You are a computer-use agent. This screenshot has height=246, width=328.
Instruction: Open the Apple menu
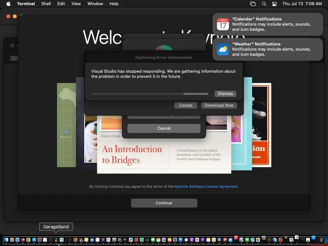(8, 4)
